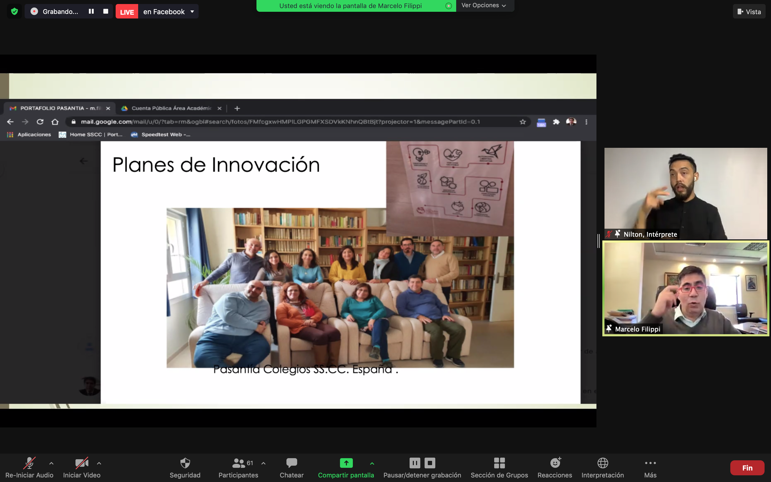This screenshot has width=771, height=482.
Task: Pause the recording in top bar
Action: pos(91,12)
